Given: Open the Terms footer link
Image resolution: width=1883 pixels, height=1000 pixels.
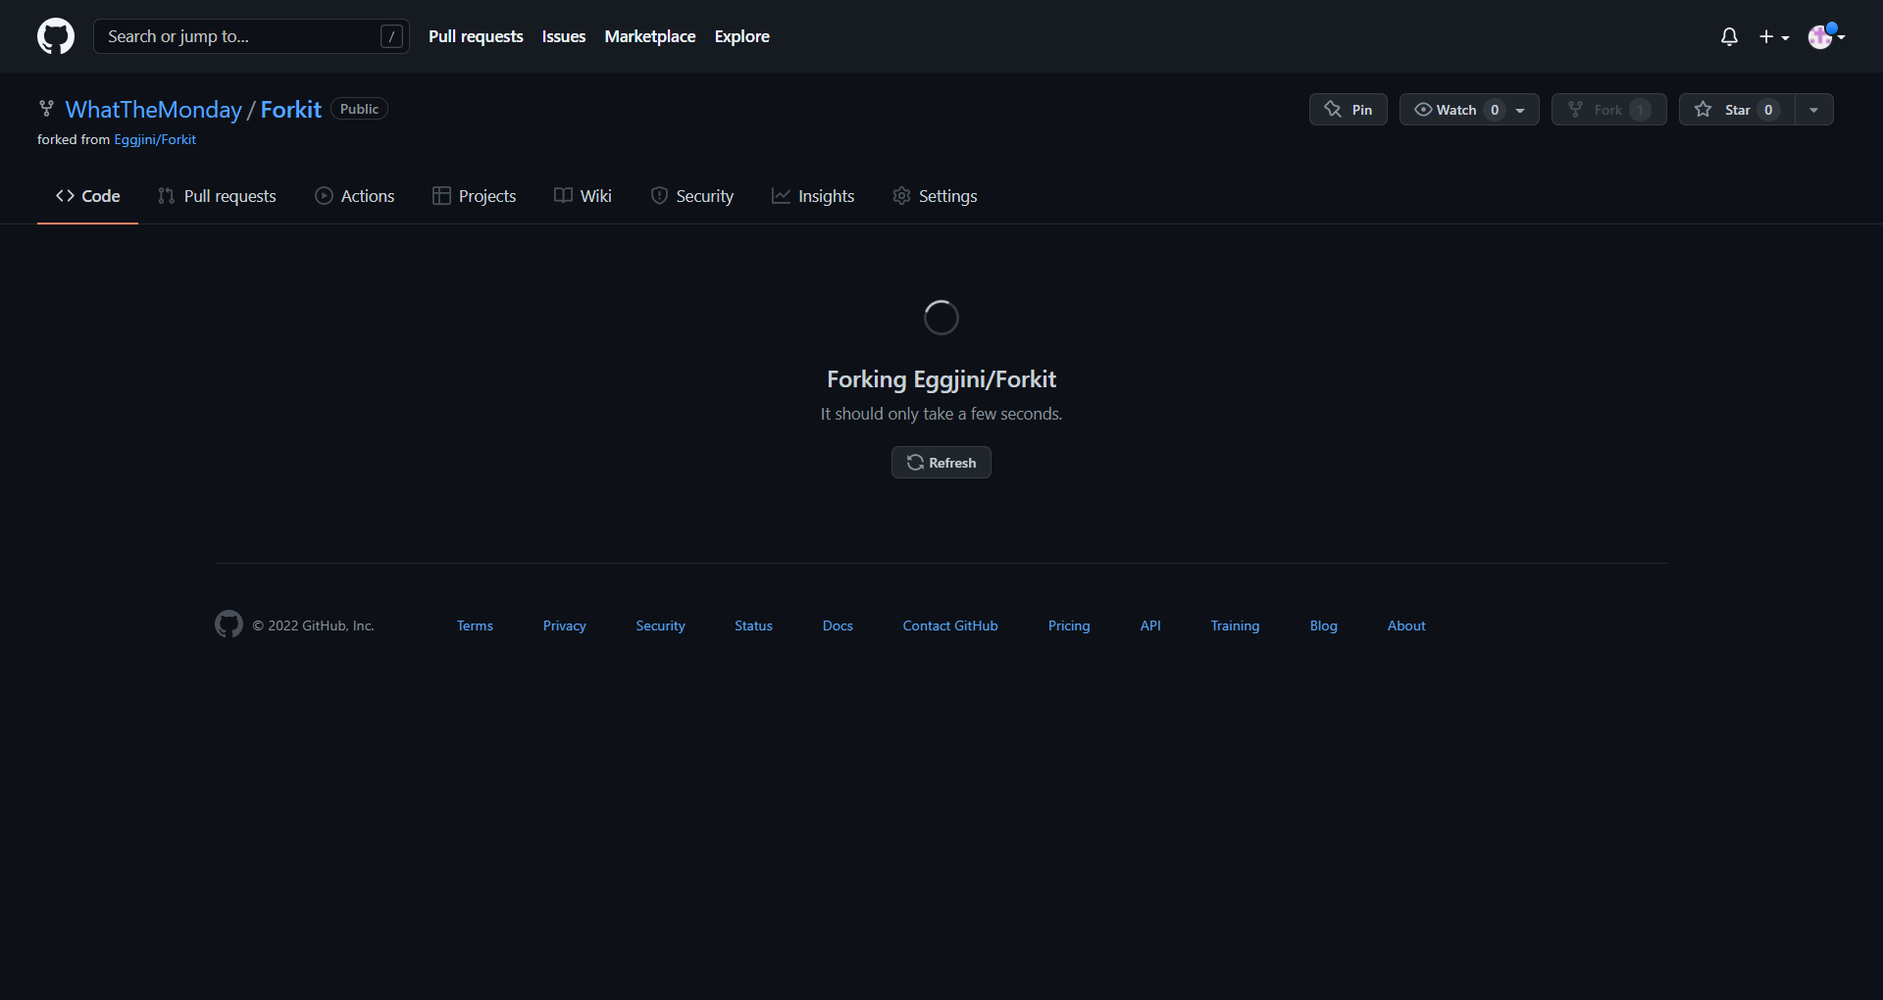Looking at the screenshot, I should [475, 625].
